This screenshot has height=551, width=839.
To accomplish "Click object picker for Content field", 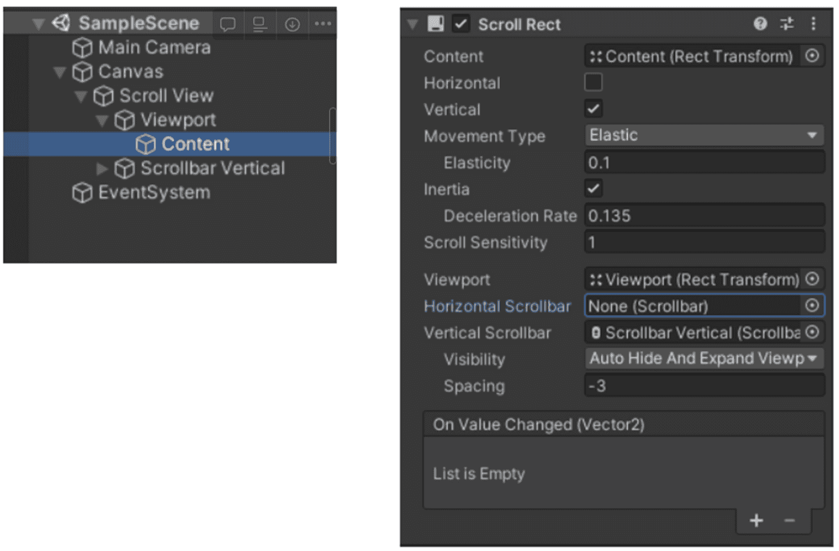I will (812, 56).
